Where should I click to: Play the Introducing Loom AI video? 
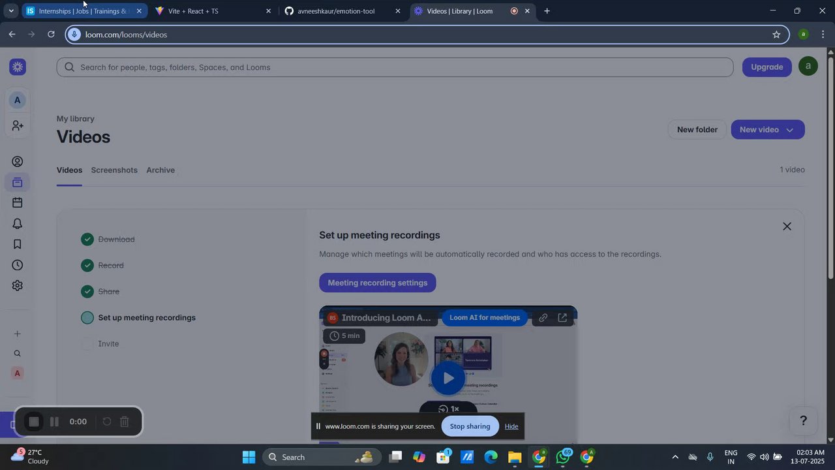[448, 378]
